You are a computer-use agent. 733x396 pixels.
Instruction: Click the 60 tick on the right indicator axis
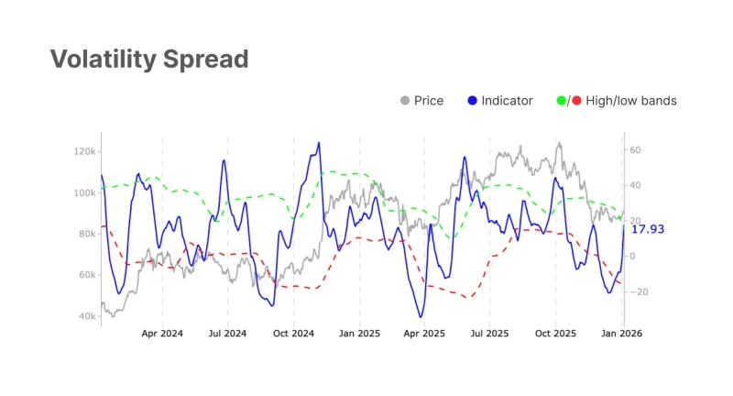point(634,148)
